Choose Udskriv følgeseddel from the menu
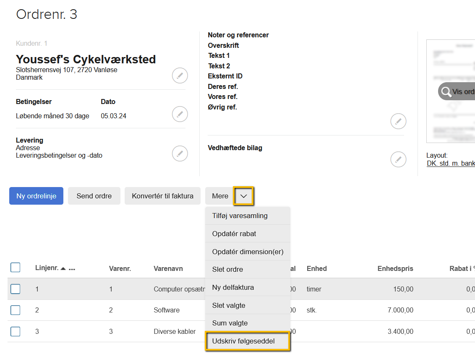Viewport: 475px width, 359px height. coord(243,341)
